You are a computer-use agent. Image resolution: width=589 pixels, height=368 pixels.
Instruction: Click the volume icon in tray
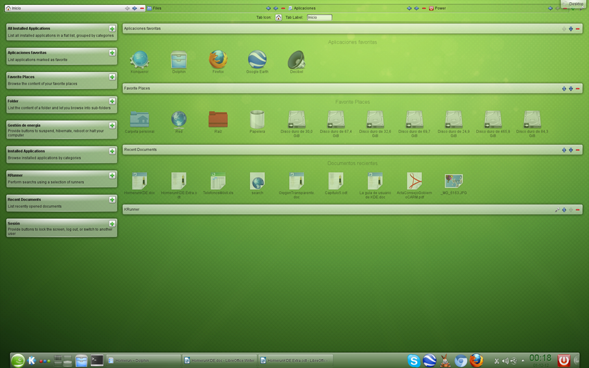[505, 361]
